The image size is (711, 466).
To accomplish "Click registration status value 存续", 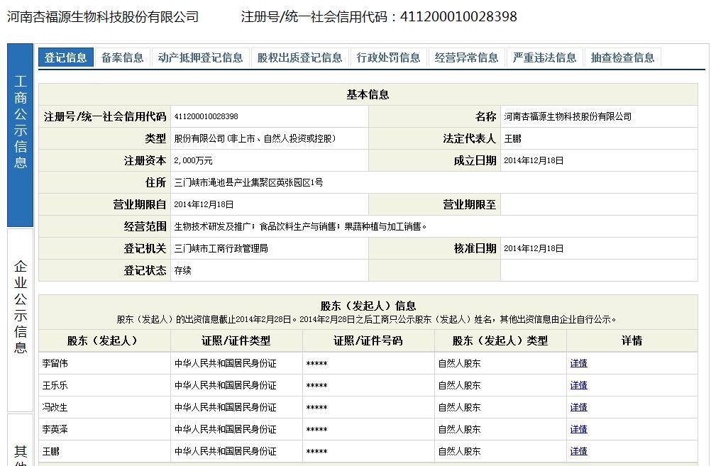I will click(x=183, y=271).
